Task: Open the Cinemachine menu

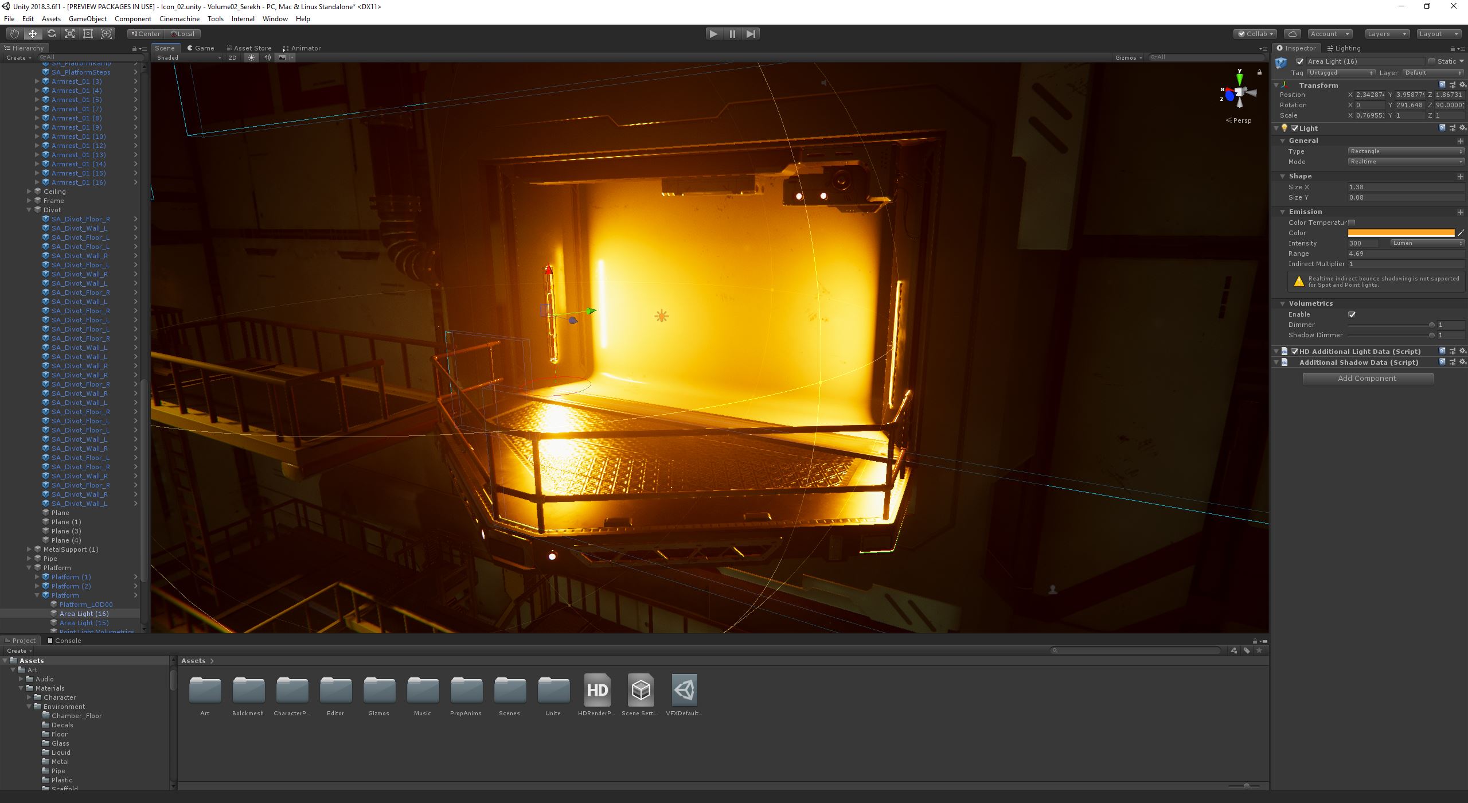Action: point(179,19)
